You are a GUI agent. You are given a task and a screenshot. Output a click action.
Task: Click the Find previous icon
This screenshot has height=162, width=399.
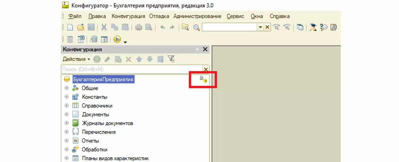click(x=287, y=27)
